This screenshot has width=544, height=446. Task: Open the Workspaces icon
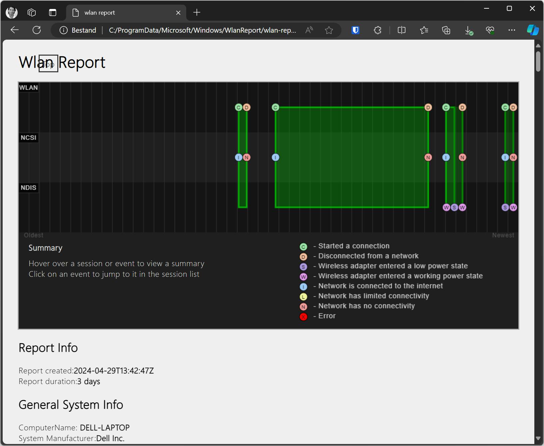pyautogui.click(x=32, y=13)
